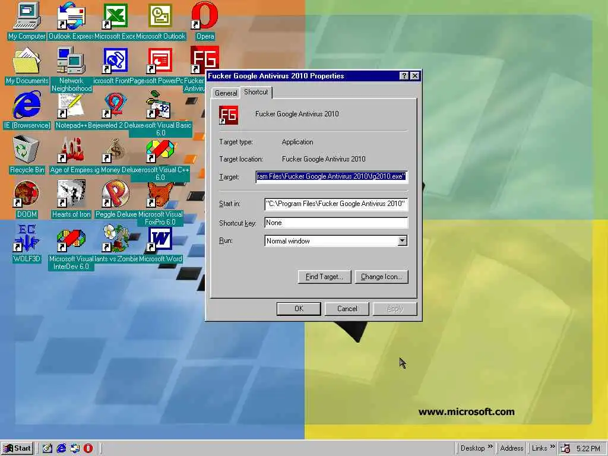Select the Microsoft Visual FoxPro 6.0 shortcut
Image resolution: width=608 pixels, height=456 pixels.
coord(160,202)
